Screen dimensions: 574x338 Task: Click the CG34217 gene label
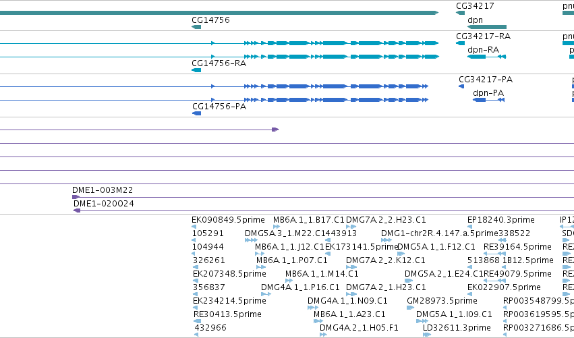[475, 6]
